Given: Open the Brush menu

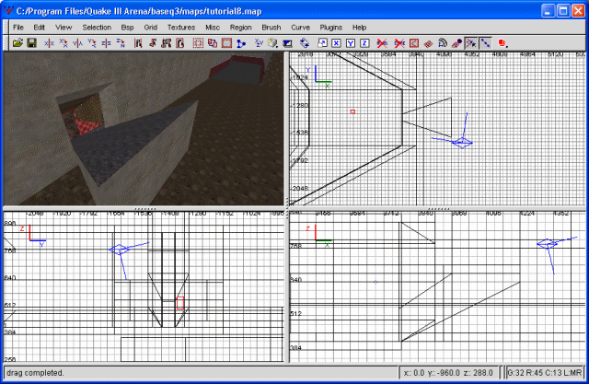Looking at the screenshot, I should coord(271,28).
